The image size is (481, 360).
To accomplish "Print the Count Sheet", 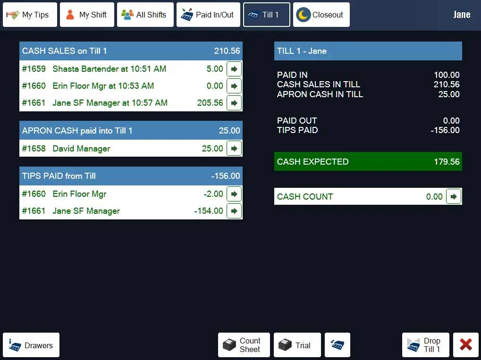I will [244, 345].
